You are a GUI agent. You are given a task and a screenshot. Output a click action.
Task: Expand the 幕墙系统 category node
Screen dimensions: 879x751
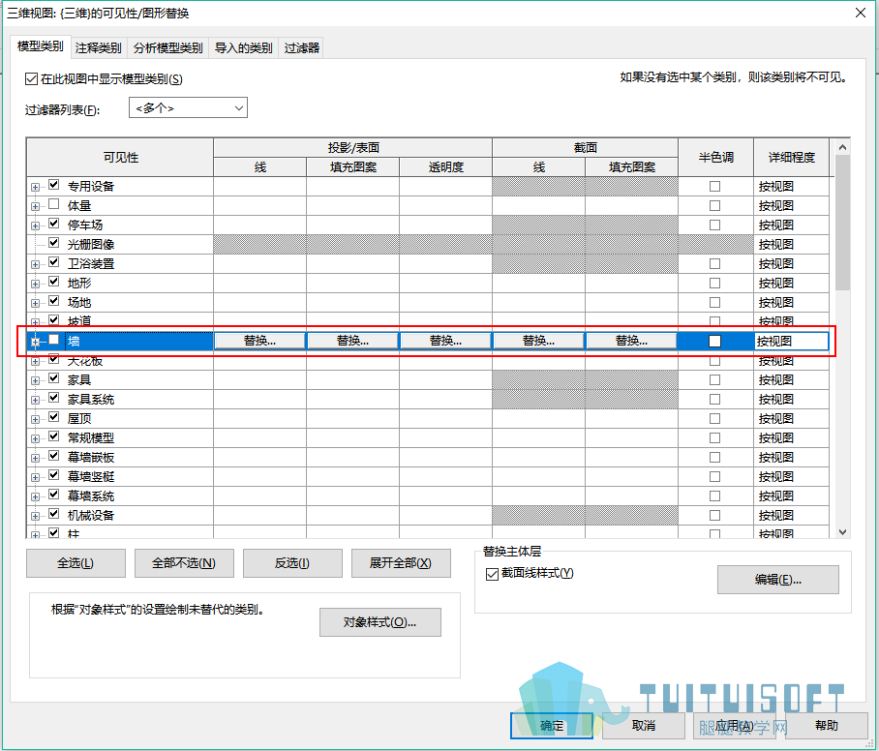[x=35, y=496]
